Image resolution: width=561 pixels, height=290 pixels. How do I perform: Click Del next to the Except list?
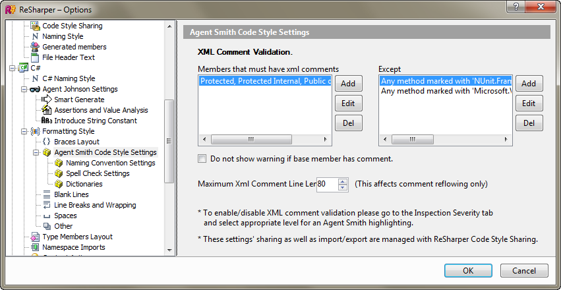(x=529, y=123)
